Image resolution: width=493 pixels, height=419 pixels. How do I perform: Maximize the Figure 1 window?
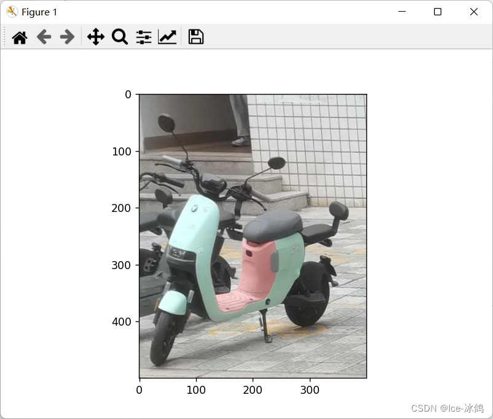[x=437, y=12]
